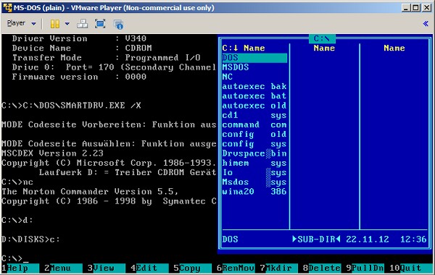Select the autoexec bat file

pyautogui.click(x=254, y=96)
